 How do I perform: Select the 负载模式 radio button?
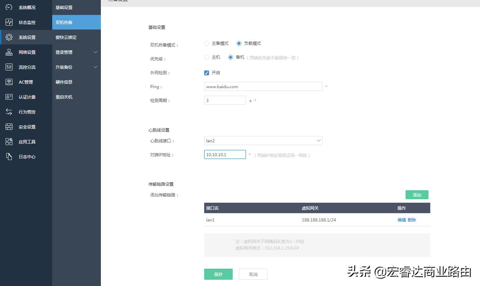(x=239, y=43)
